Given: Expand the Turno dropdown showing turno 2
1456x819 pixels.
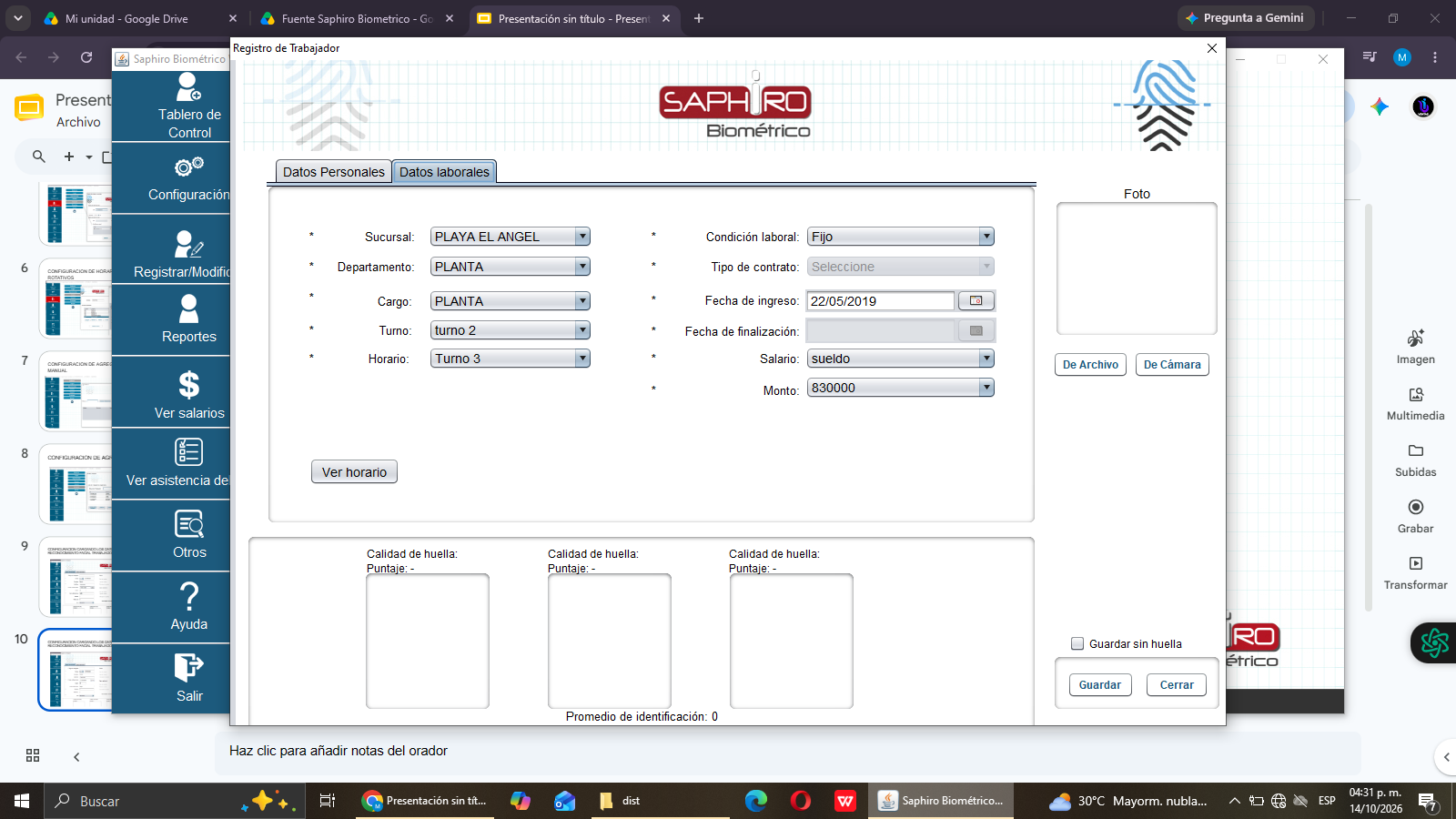Looking at the screenshot, I should (x=582, y=330).
